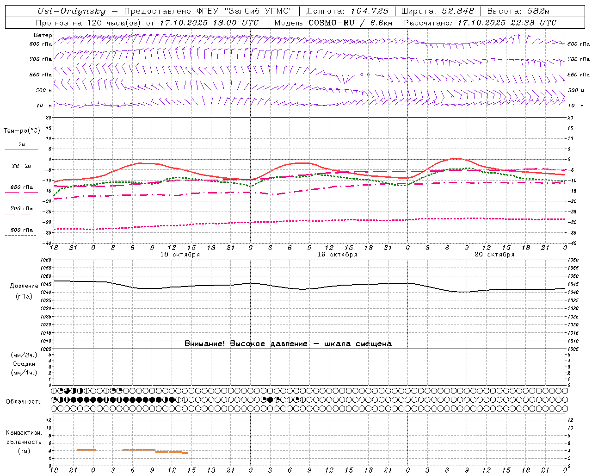Click the Конвективн. label
Image resolution: width=592 pixels, height=474 pixels.
tap(24, 433)
